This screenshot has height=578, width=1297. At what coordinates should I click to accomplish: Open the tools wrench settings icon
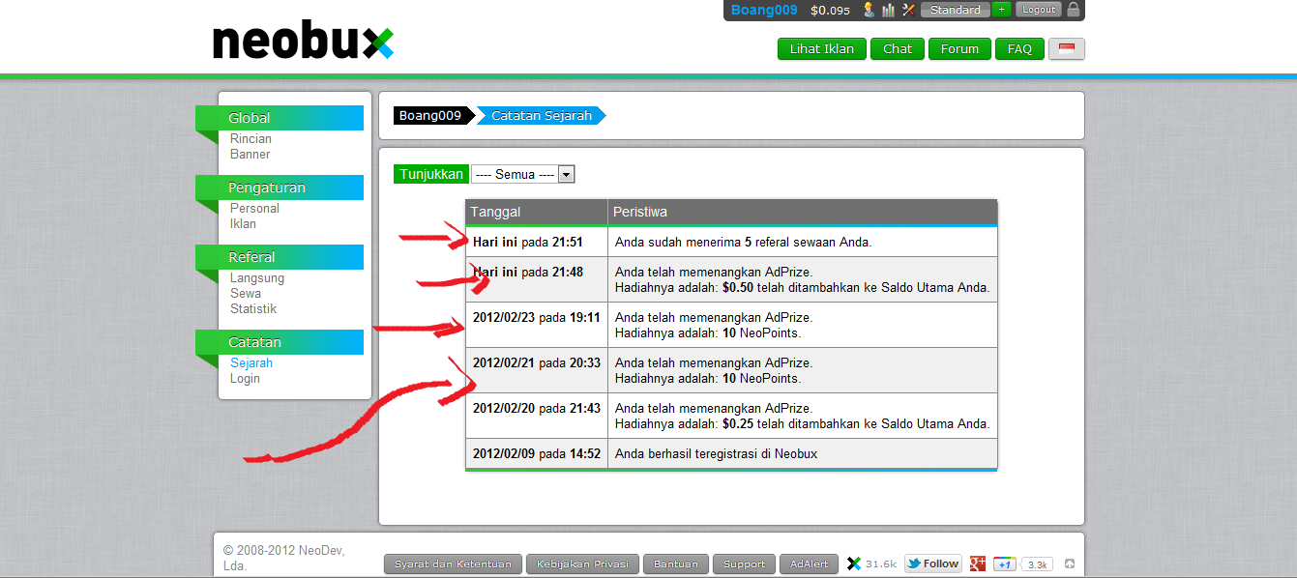click(907, 10)
